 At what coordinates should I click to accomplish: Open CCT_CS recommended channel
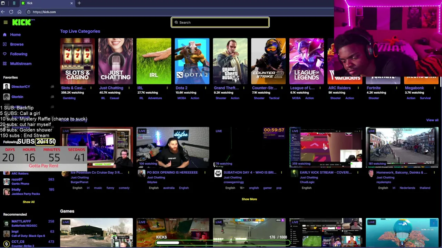(x=28, y=244)
